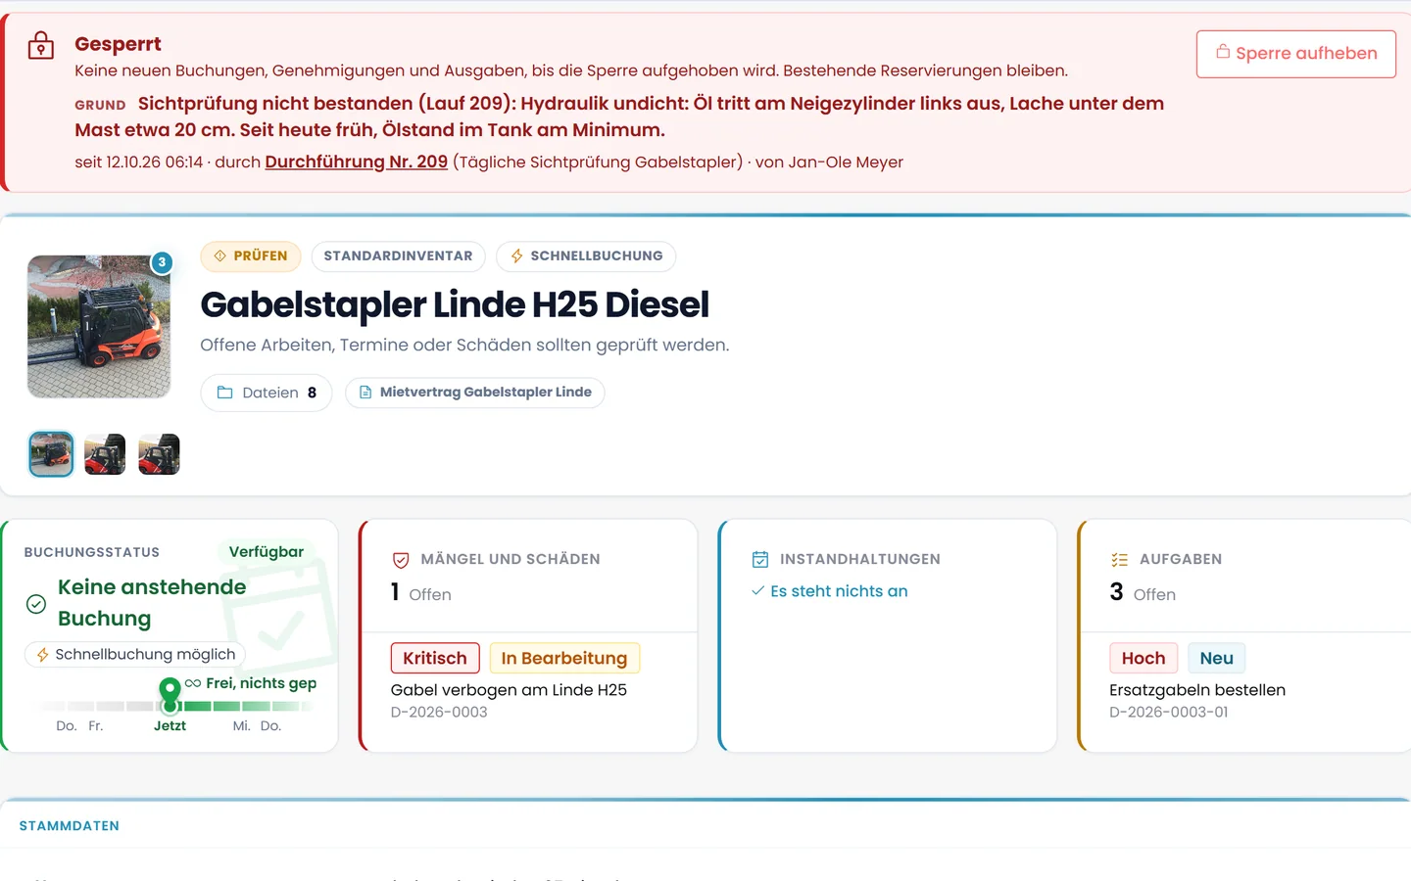Click the lock icon beside Gesperrt
This screenshot has height=881, width=1411.
pos(41,45)
